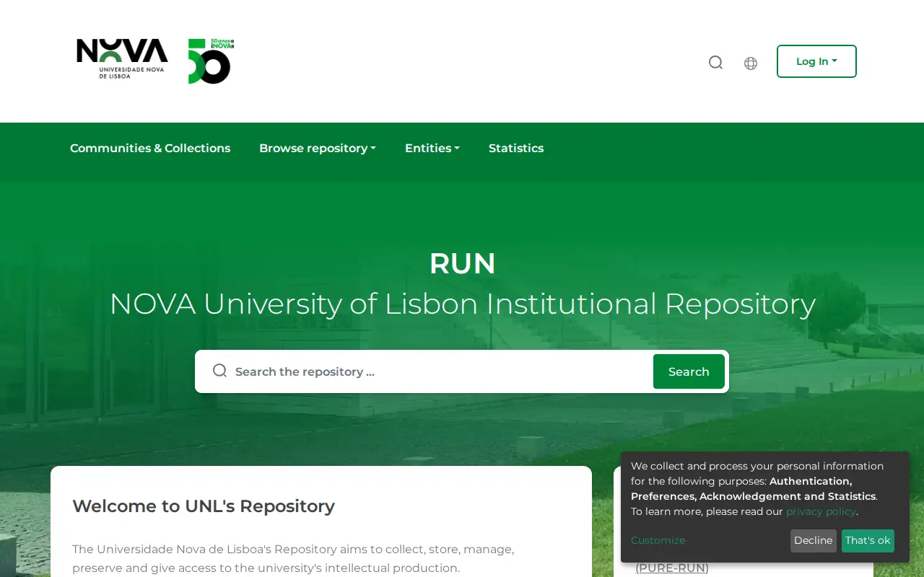Click Customize in cookie notice
The width and height of the screenshot is (924, 577).
pos(658,540)
